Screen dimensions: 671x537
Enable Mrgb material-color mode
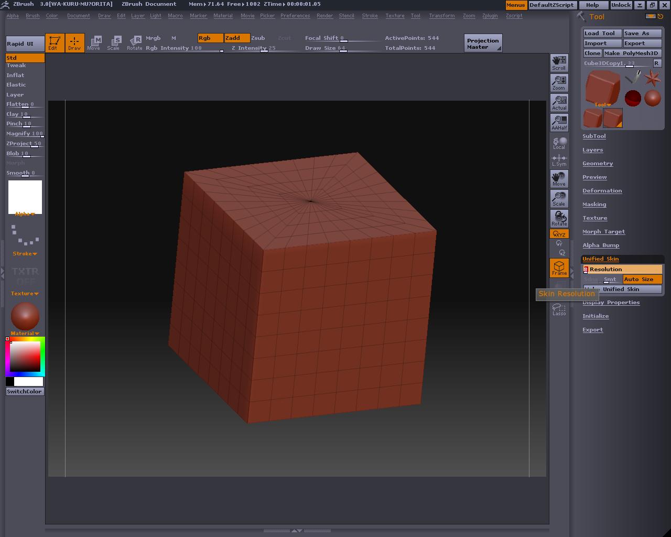click(153, 38)
